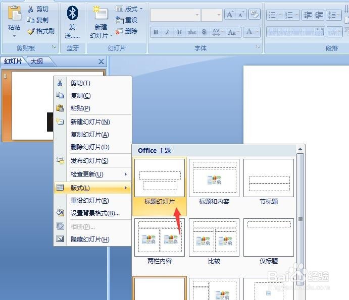Viewport: 349px width, 300px height.
Task: Choose Copy from the context menu
Action: click(92, 96)
